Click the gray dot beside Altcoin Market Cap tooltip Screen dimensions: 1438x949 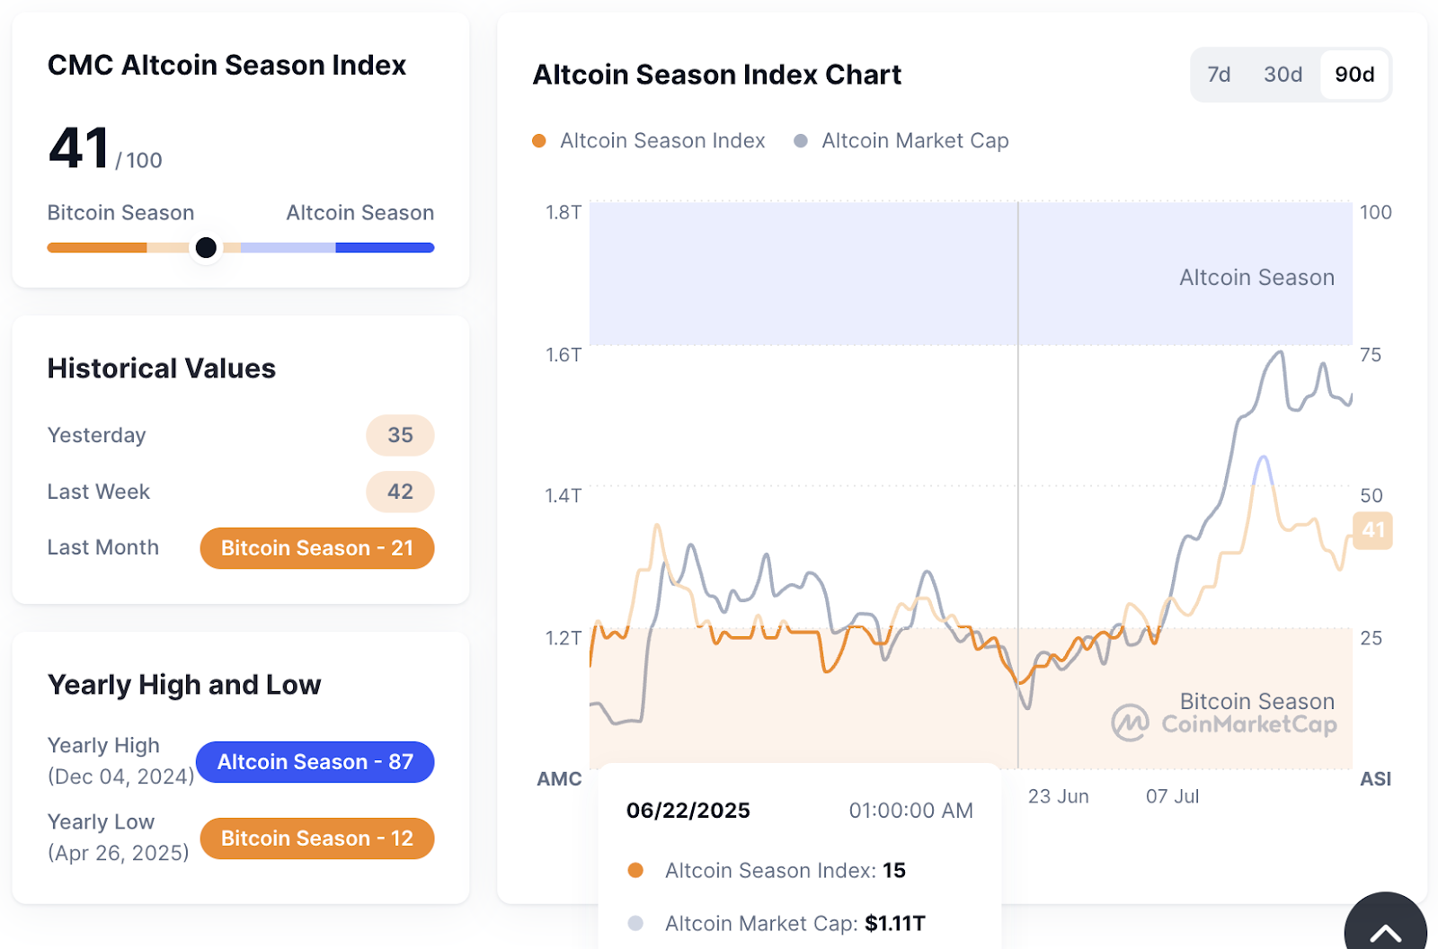(635, 923)
